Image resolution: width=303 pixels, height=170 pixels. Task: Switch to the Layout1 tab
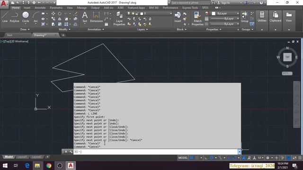click(x=22, y=157)
